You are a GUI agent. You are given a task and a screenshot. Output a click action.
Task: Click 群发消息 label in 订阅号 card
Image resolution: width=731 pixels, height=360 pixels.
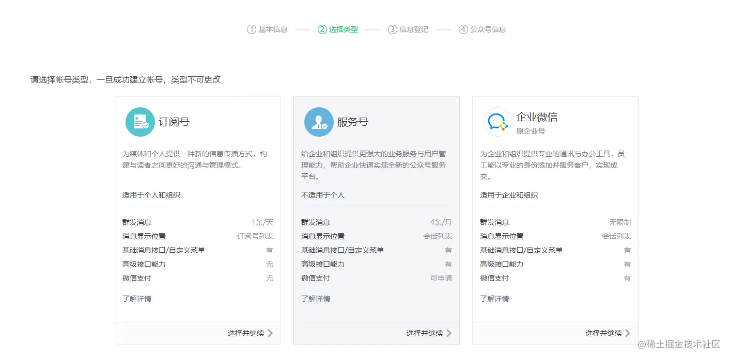click(137, 222)
